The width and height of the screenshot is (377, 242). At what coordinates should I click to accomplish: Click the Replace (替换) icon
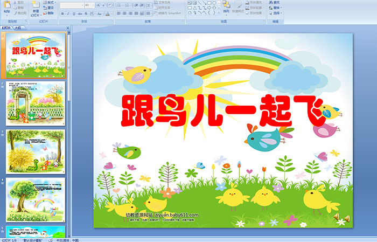pos(275,8)
